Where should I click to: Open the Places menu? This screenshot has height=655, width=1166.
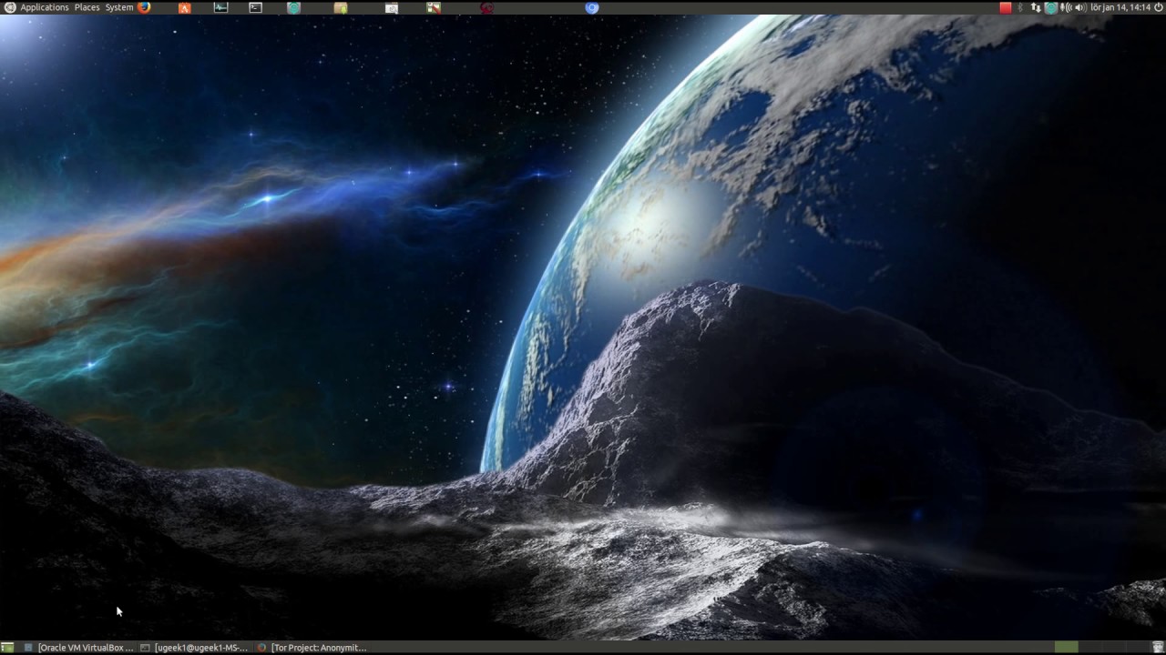[87, 7]
